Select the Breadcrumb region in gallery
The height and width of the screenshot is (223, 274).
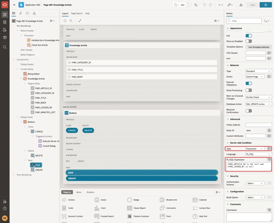(169, 200)
